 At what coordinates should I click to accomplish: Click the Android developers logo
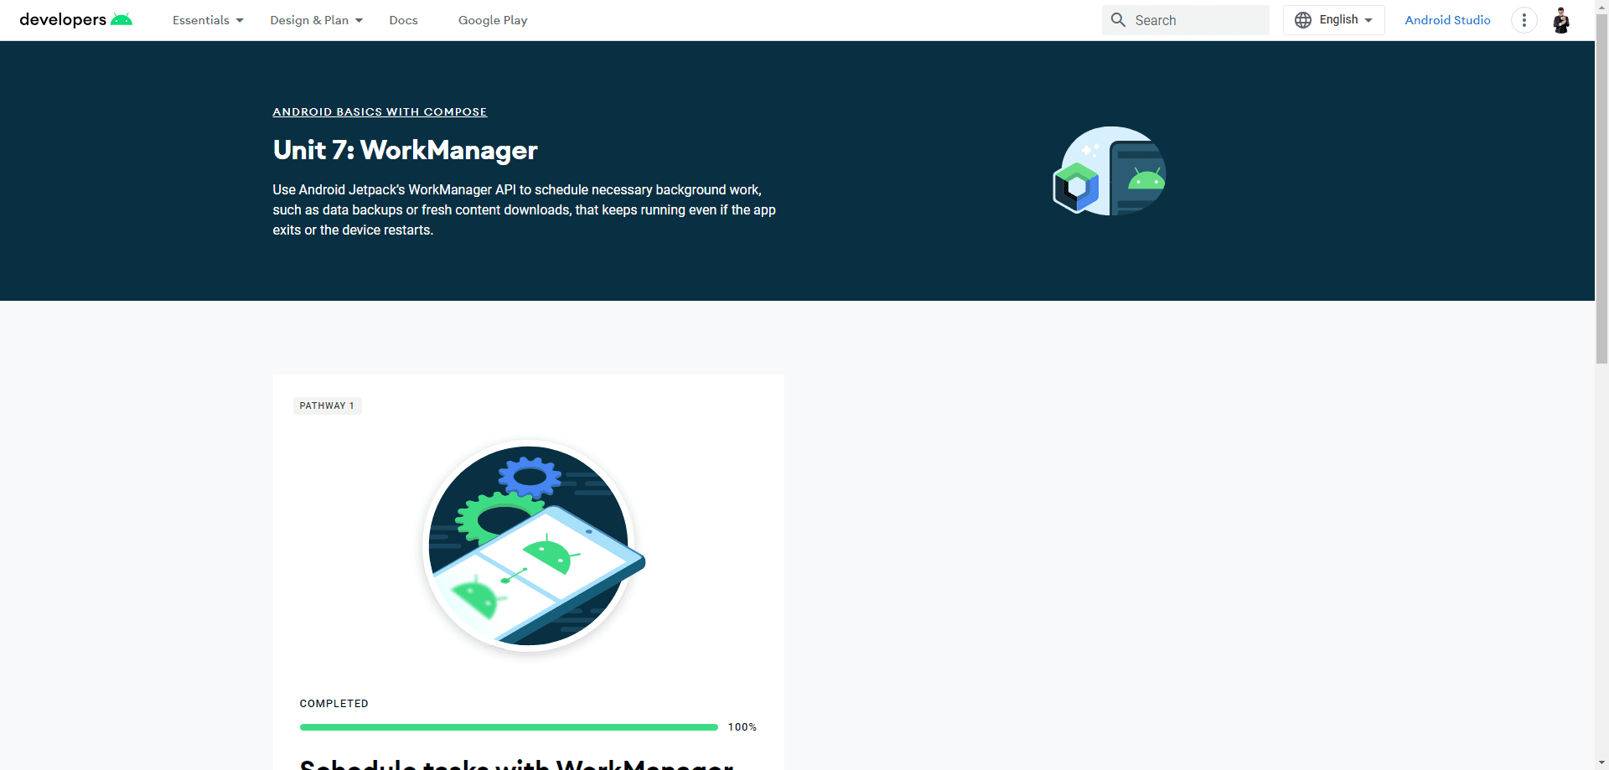click(75, 20)
